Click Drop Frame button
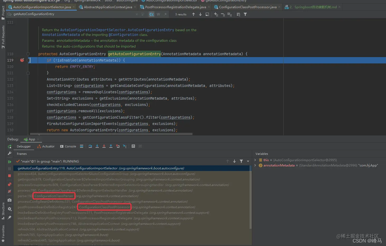The height and width of the screenshot is (246, 386). pyautogui.click(x=118, y=146)
